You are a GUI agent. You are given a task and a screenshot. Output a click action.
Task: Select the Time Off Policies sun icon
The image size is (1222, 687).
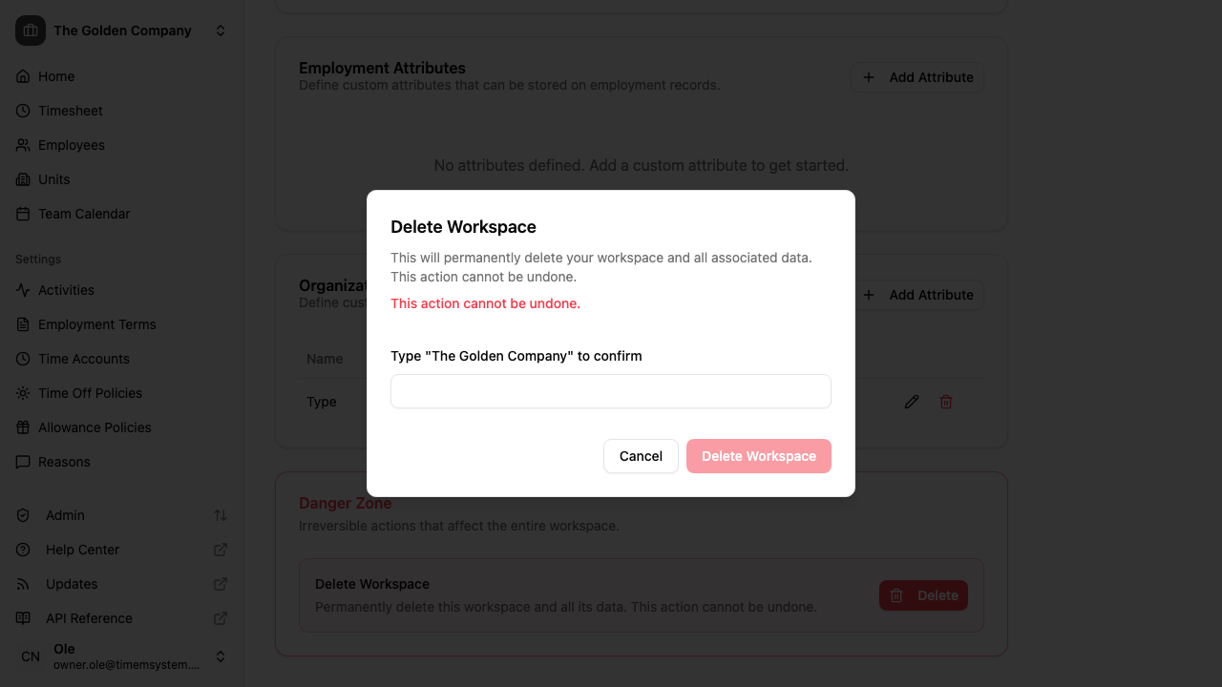[23, 393]
